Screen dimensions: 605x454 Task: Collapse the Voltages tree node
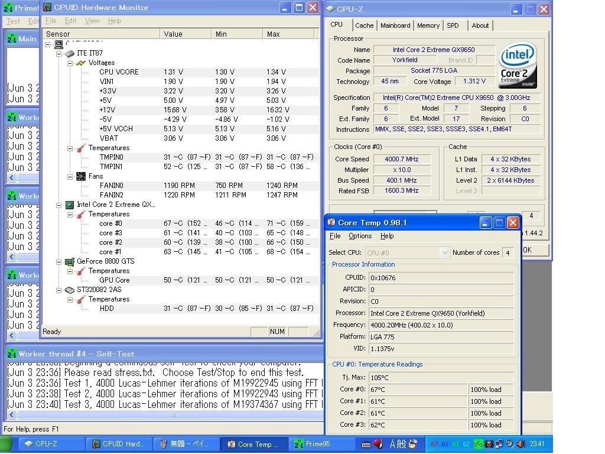[70, 63]
